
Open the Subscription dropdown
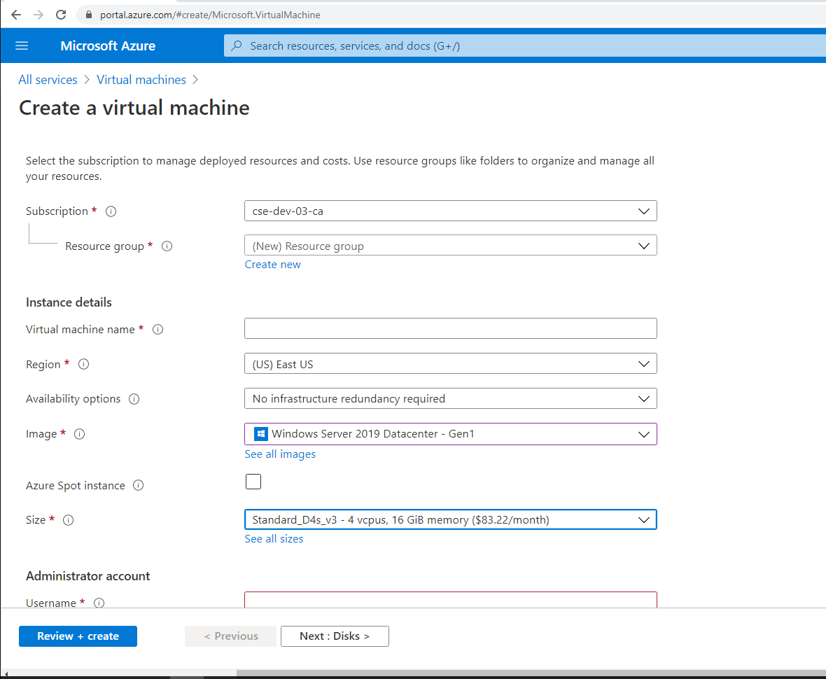644,211
